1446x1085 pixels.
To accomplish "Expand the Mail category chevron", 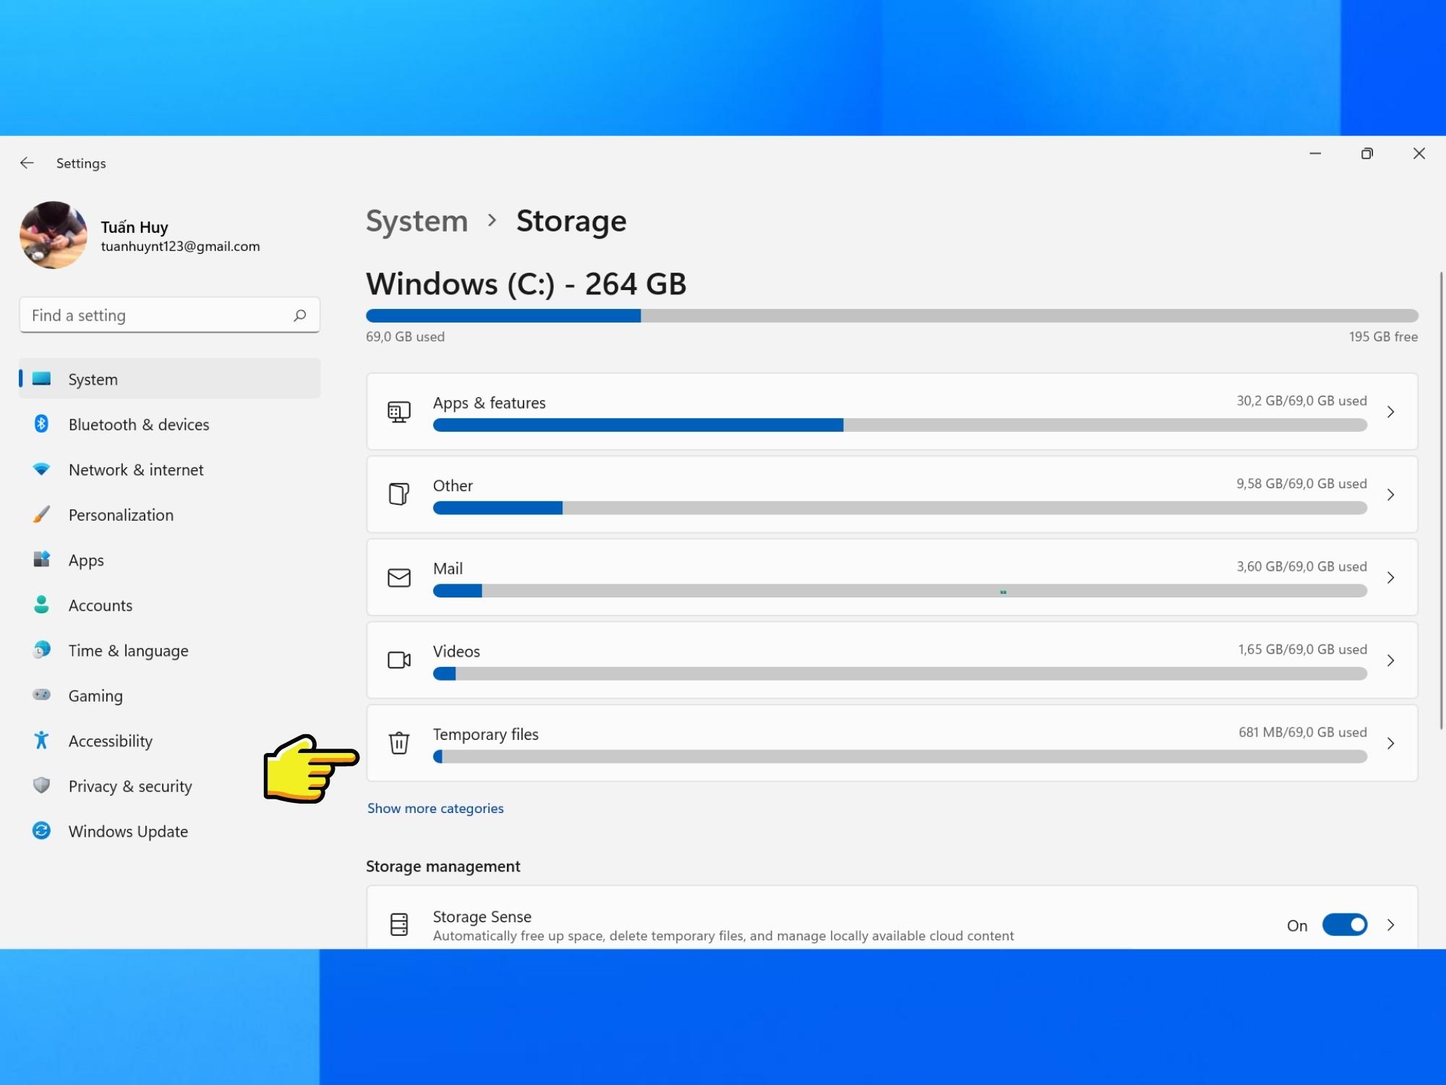I will (x=1391, y=577).
